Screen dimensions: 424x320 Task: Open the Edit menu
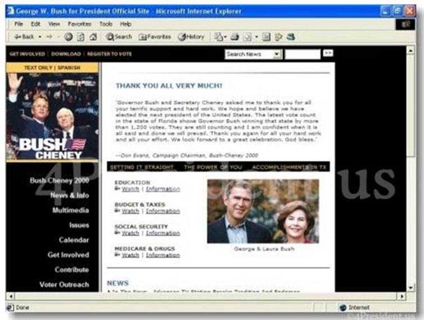tap(35, 24)
